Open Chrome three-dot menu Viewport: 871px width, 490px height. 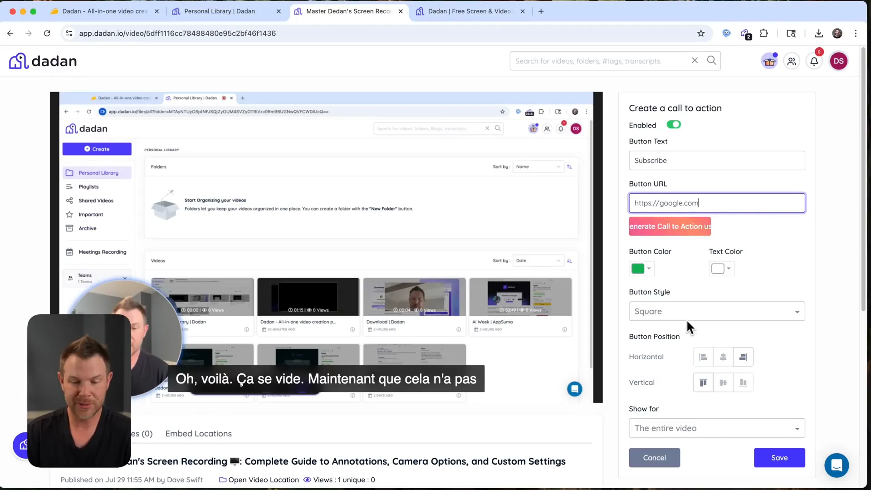[x=856, y=33]
